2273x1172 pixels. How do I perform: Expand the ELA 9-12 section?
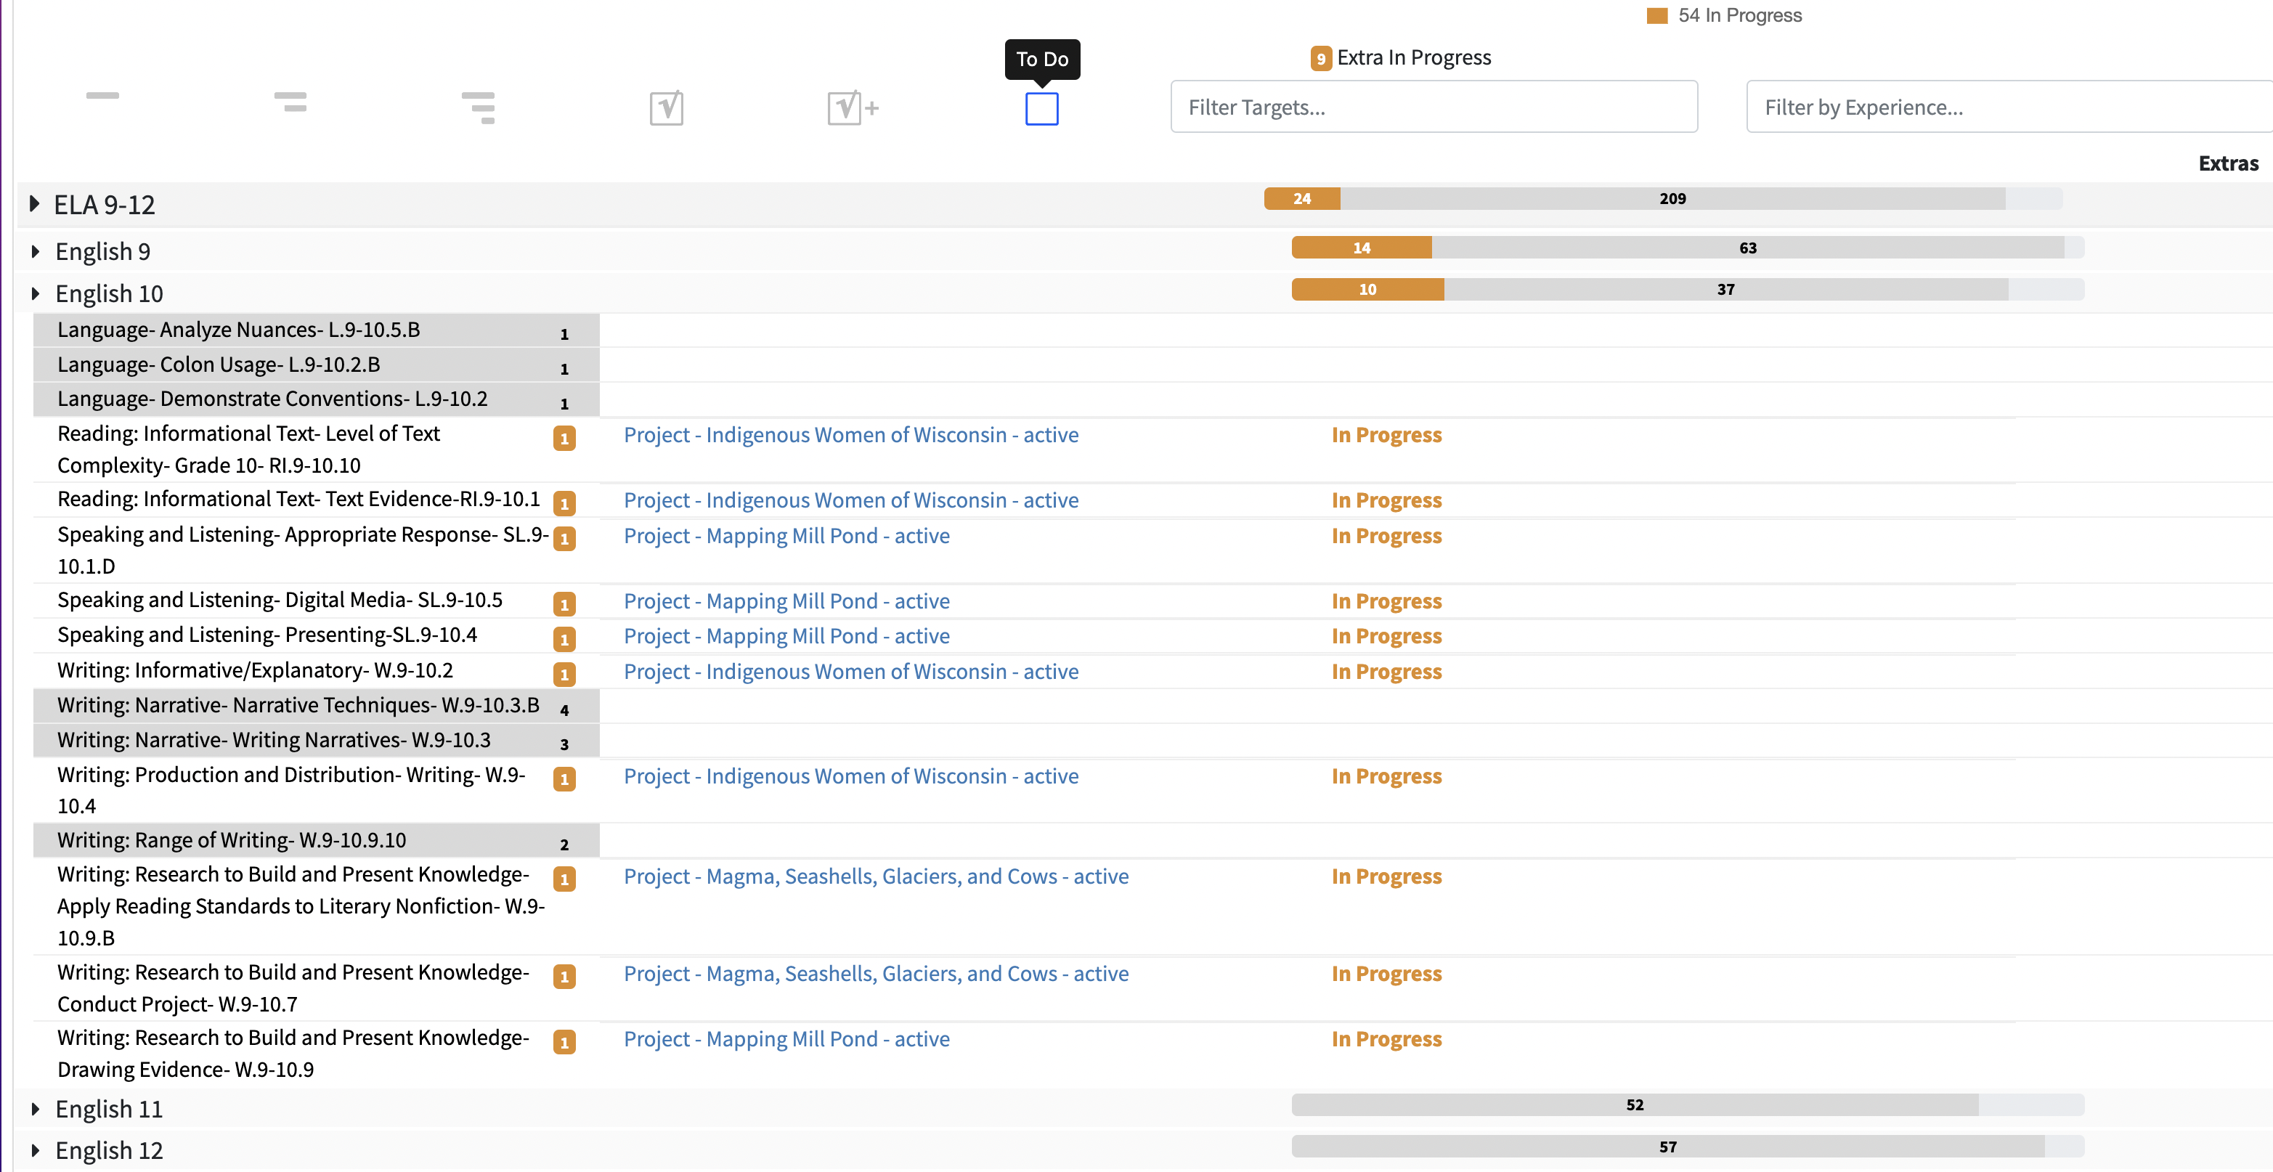[34, 204]
